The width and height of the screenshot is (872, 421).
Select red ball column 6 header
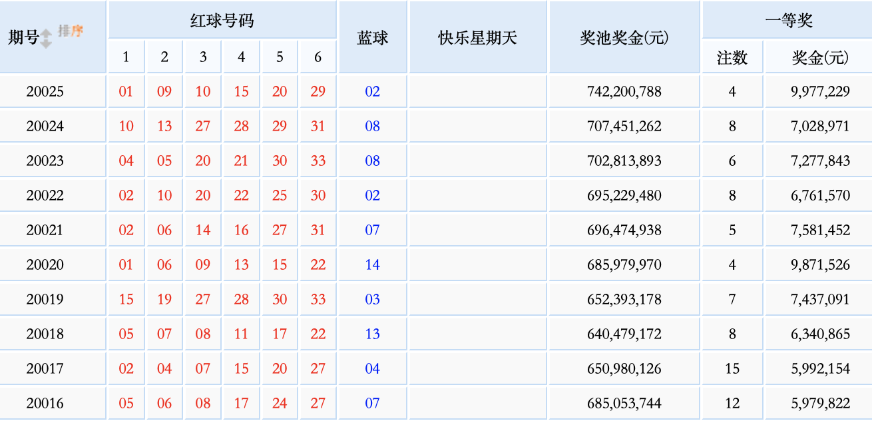click(318, 57)
